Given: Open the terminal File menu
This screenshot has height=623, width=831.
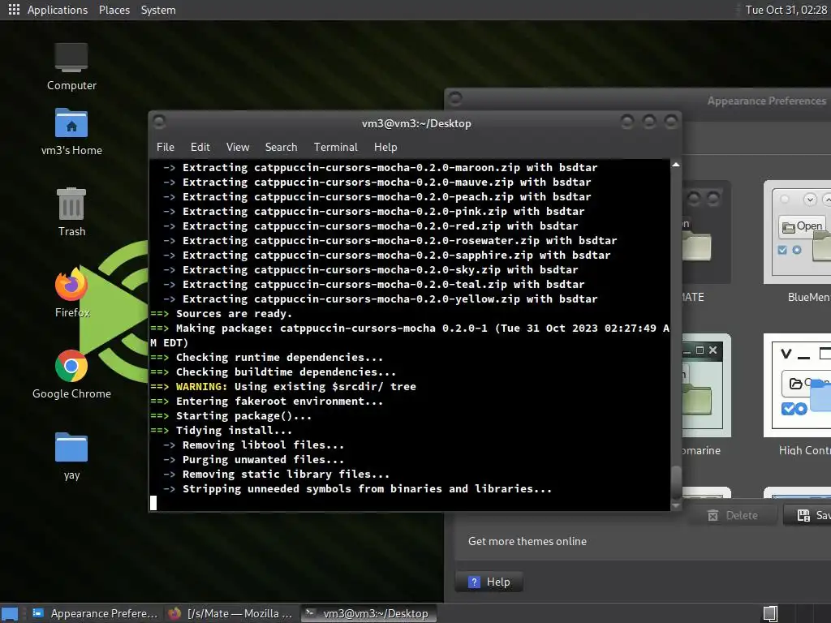Looking at the screenshot, I should (166, 147).
